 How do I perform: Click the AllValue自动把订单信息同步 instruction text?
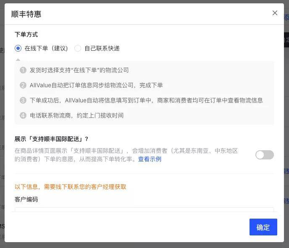click(96, 85)
